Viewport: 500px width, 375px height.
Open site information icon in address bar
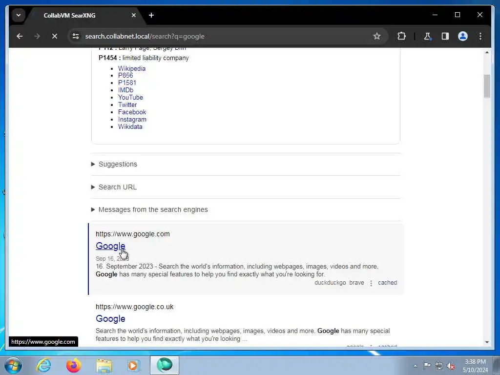click(x=76, y=36)
